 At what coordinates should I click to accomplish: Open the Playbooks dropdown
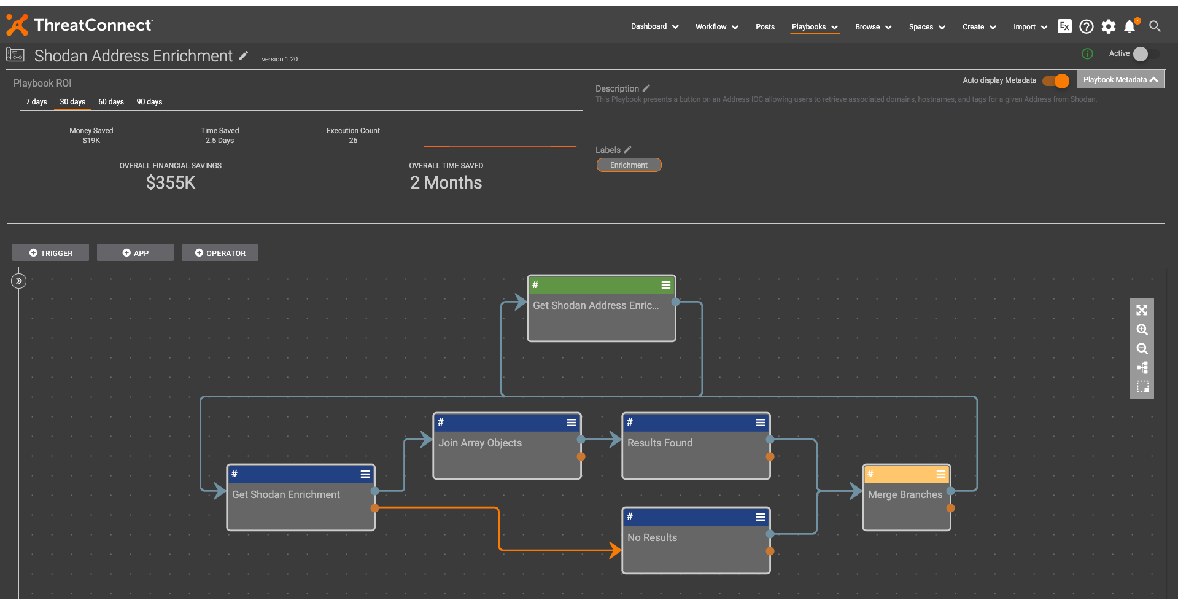[815, 27]
